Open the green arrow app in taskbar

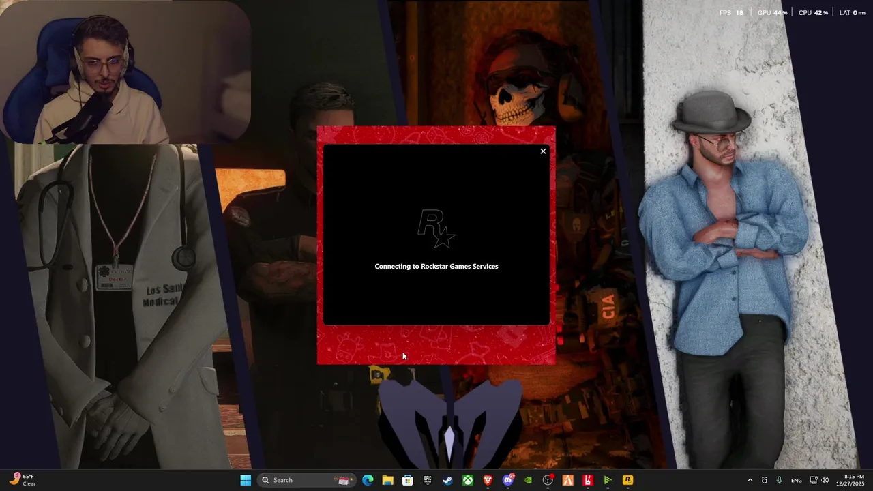tap(608, 480)
